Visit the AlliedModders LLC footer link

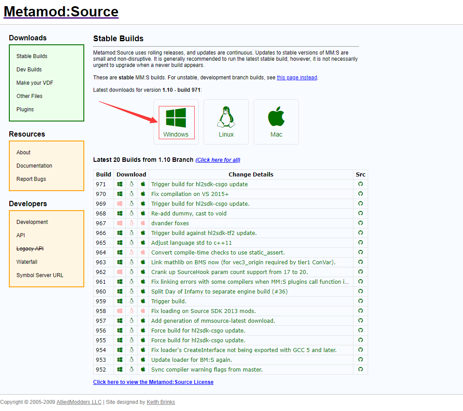click(79, 402)
